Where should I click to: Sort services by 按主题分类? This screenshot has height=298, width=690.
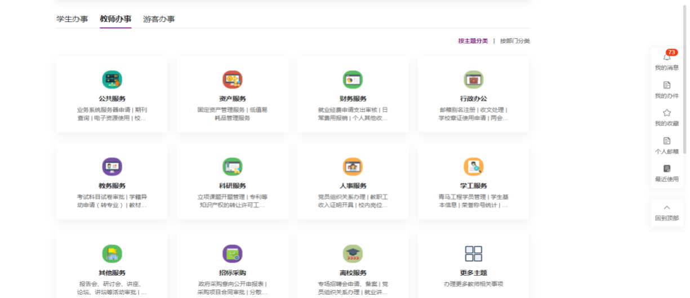(473, 41)
